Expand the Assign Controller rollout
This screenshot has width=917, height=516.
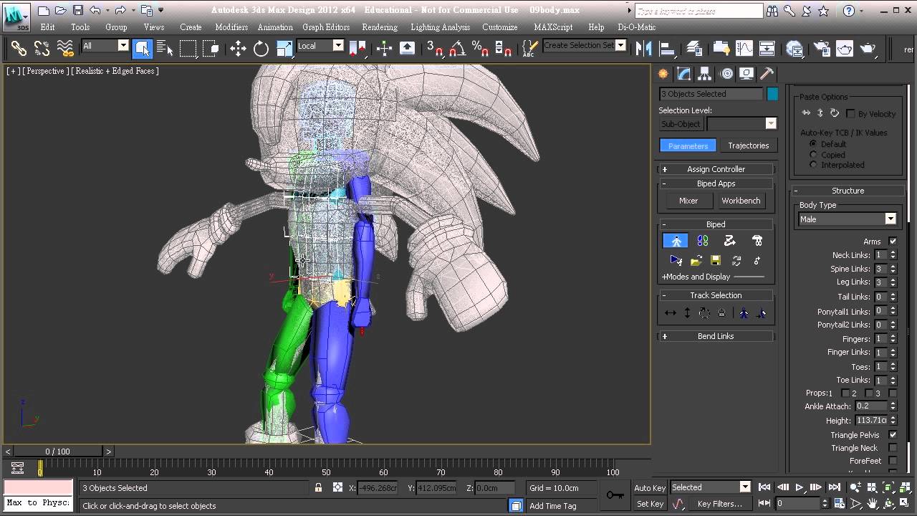(x=716, y=169)
